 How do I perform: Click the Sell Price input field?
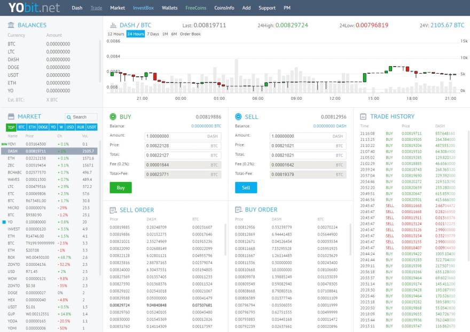pyautogui.click(x=308, y=146)
